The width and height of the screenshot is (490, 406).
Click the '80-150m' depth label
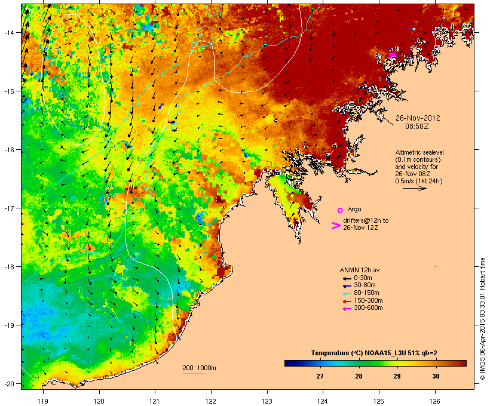click(366, 293)
